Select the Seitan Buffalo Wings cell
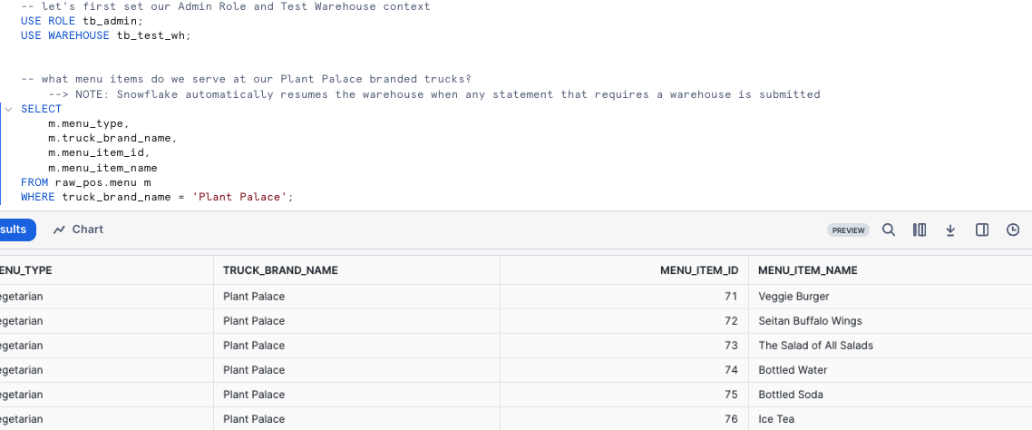This screenshot has width=1032, height=430. tap(810, 320)
